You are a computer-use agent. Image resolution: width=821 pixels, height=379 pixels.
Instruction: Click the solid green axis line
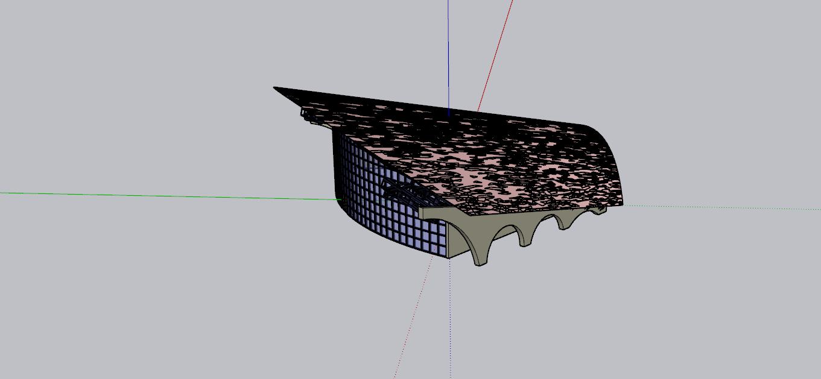pos(151,195)
